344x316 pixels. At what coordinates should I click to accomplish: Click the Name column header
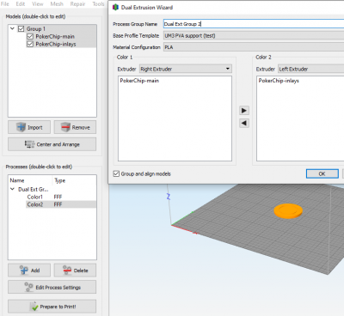[x=17, y=180]
